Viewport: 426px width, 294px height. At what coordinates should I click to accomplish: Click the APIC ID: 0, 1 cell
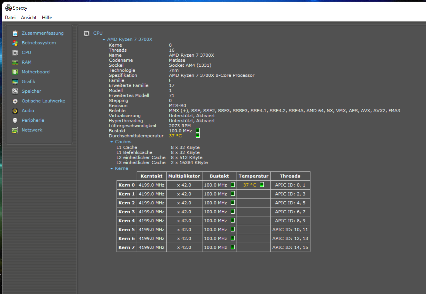[x=290, y=185]
